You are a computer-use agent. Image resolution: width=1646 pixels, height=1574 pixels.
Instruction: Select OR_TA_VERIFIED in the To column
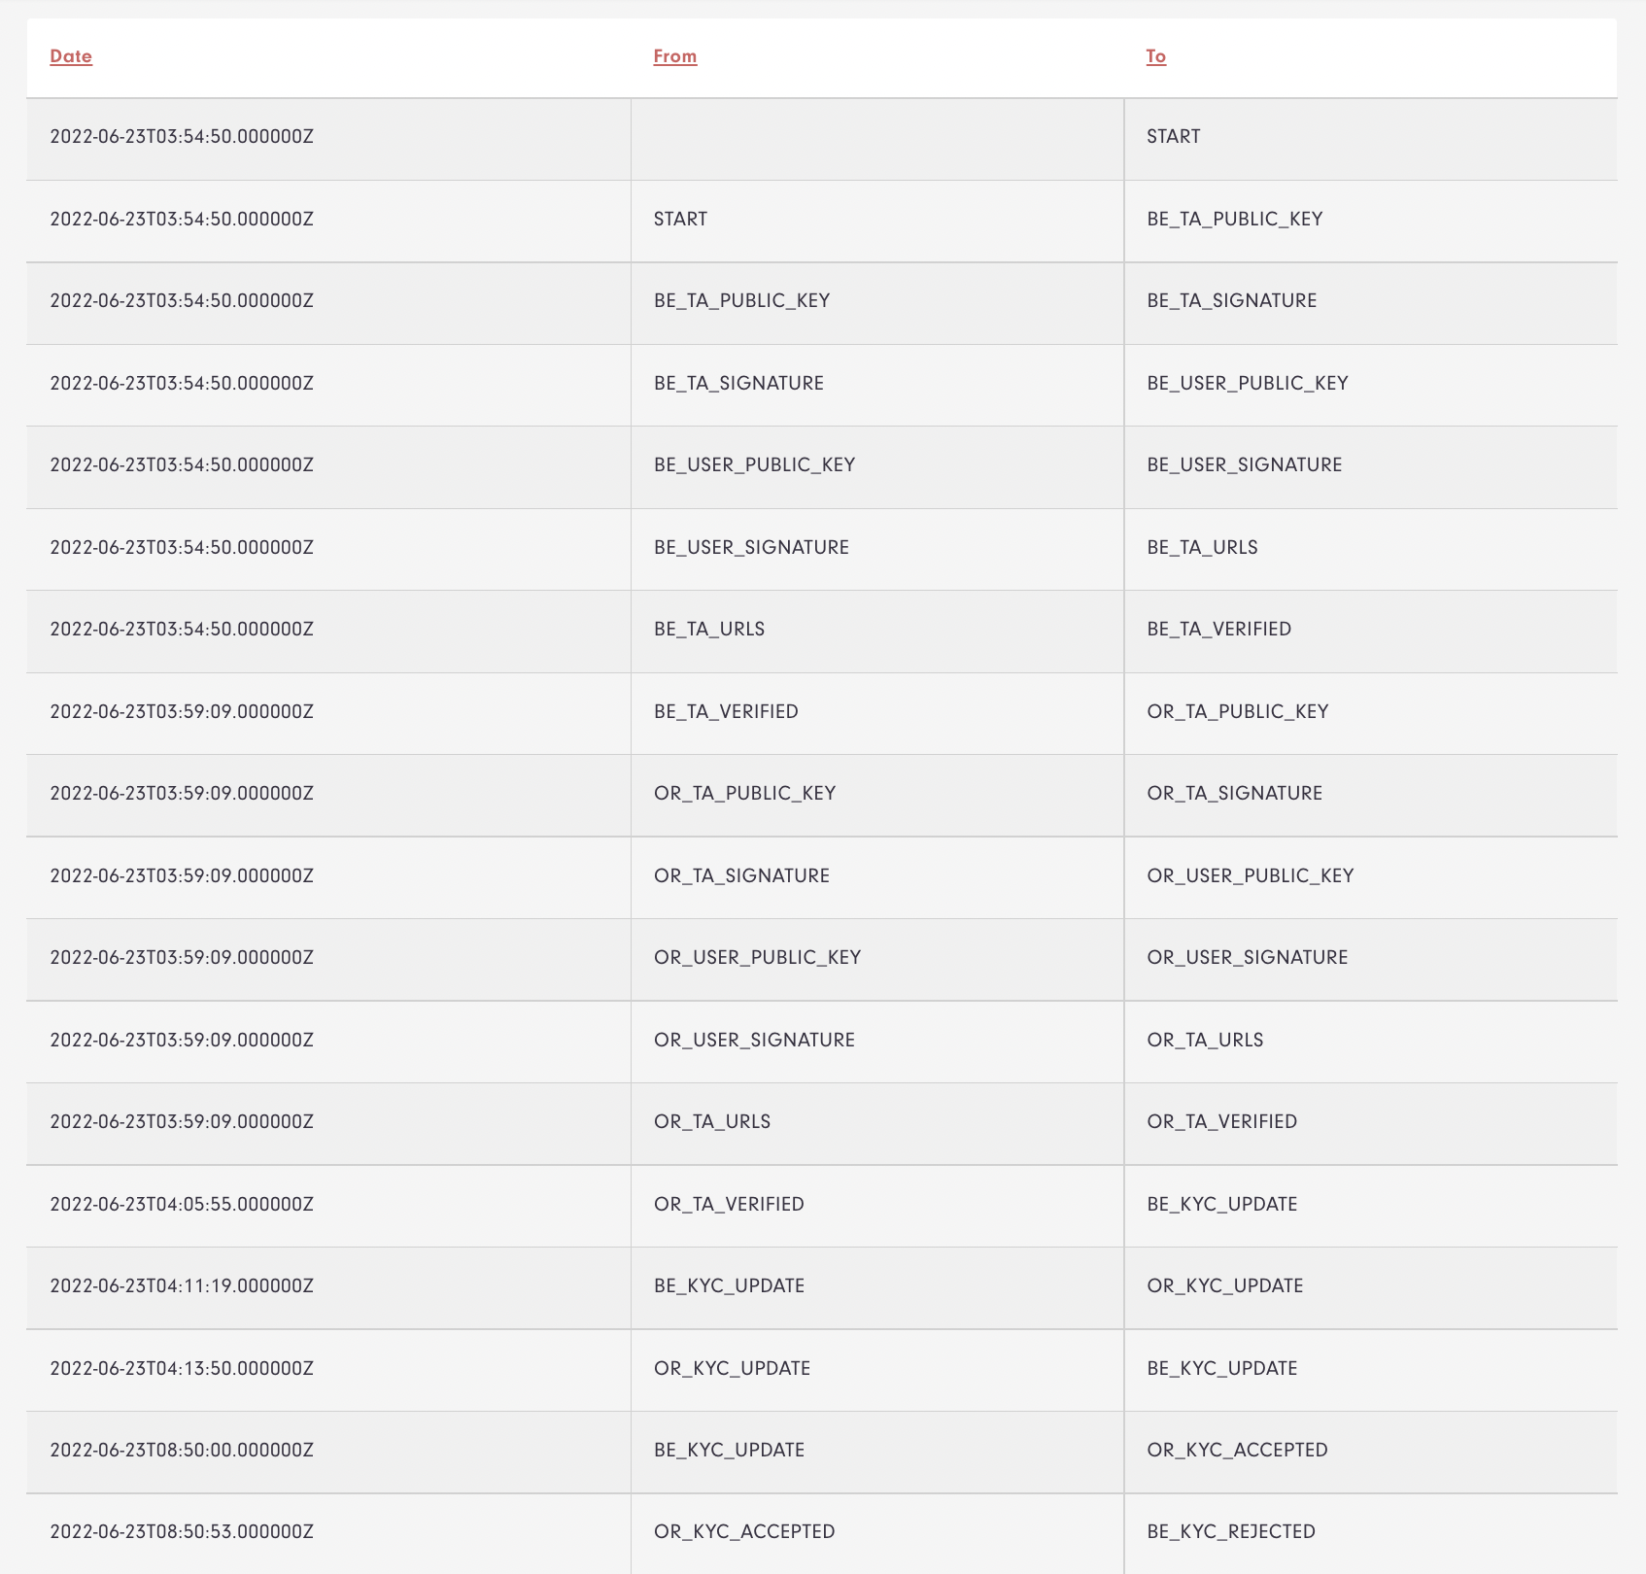coord(1222,1121)
